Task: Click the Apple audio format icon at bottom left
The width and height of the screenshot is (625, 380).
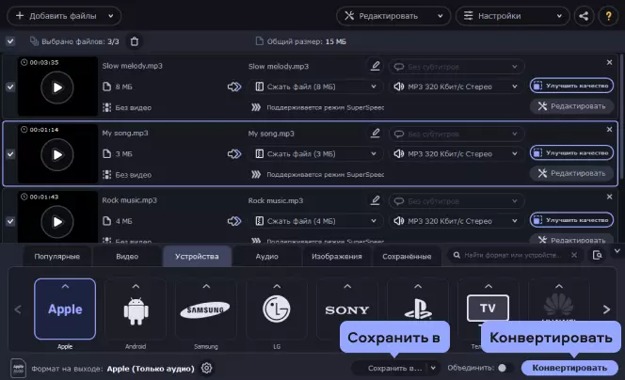Action: (18, 368)
